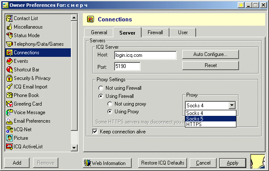269x171 pixels.
Task: Click the Web Information button
Action: pos(107,163)
